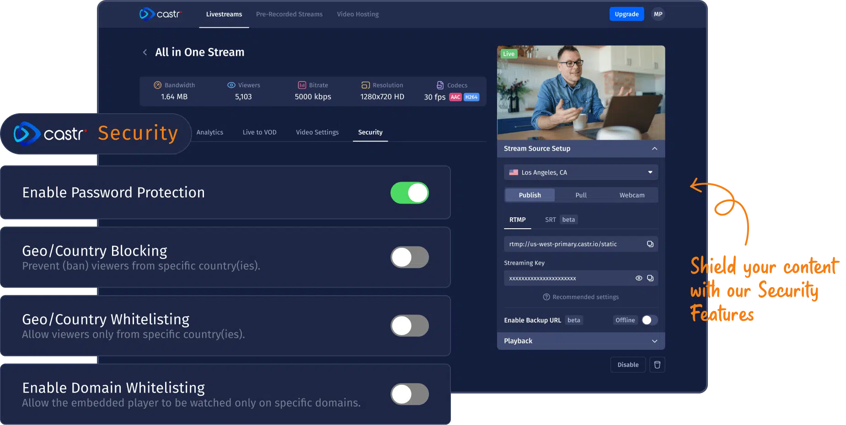The image size is (846, 425).
Task: Click the Live badge on the preview
Action: click(x=509, y=54)
